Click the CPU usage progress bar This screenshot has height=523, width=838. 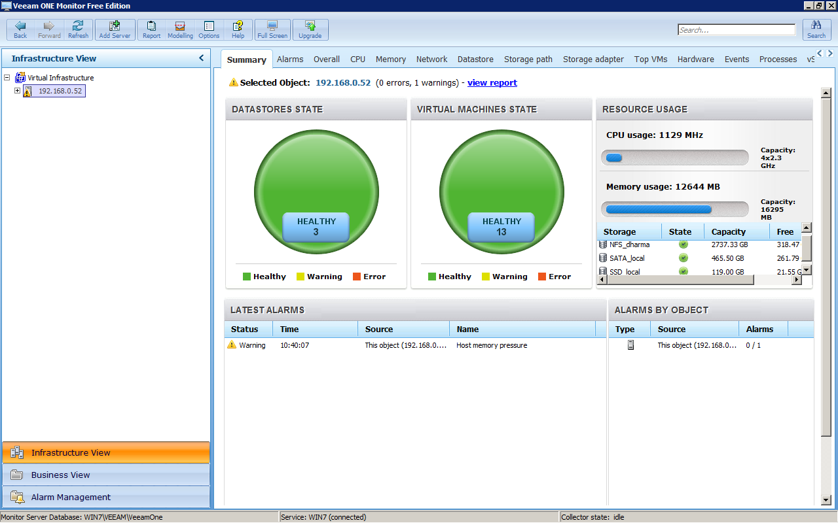(675, 158)
